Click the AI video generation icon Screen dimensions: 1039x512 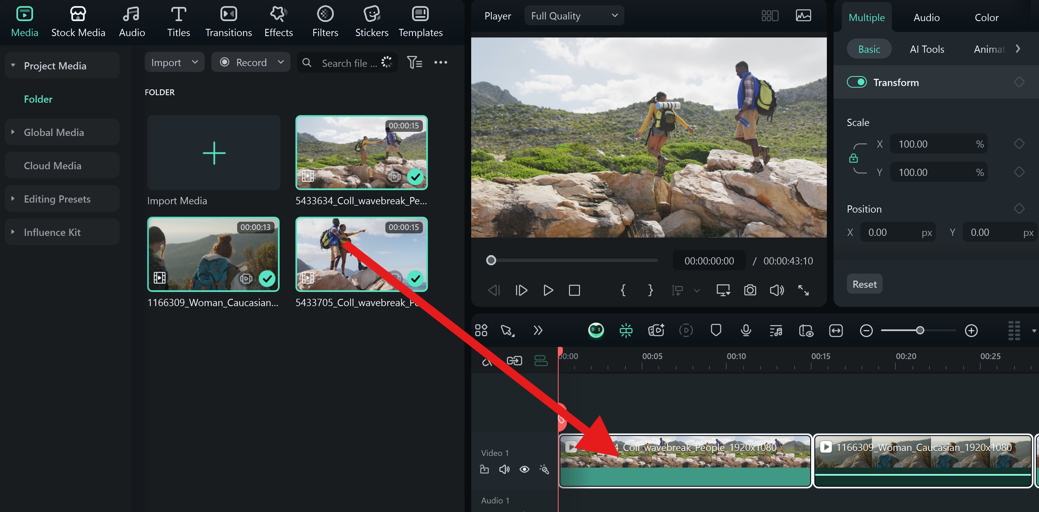[656, 330]
